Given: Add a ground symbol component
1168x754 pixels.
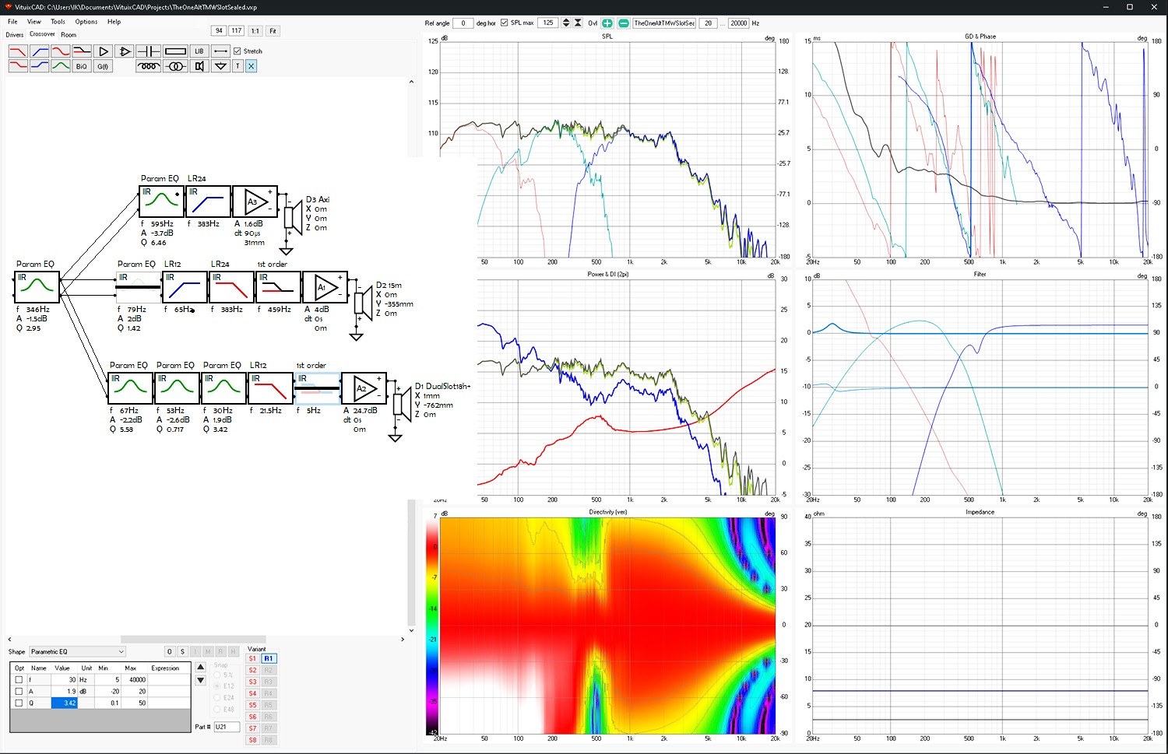Looking at the screenshot, I should [x=220, y=66].
